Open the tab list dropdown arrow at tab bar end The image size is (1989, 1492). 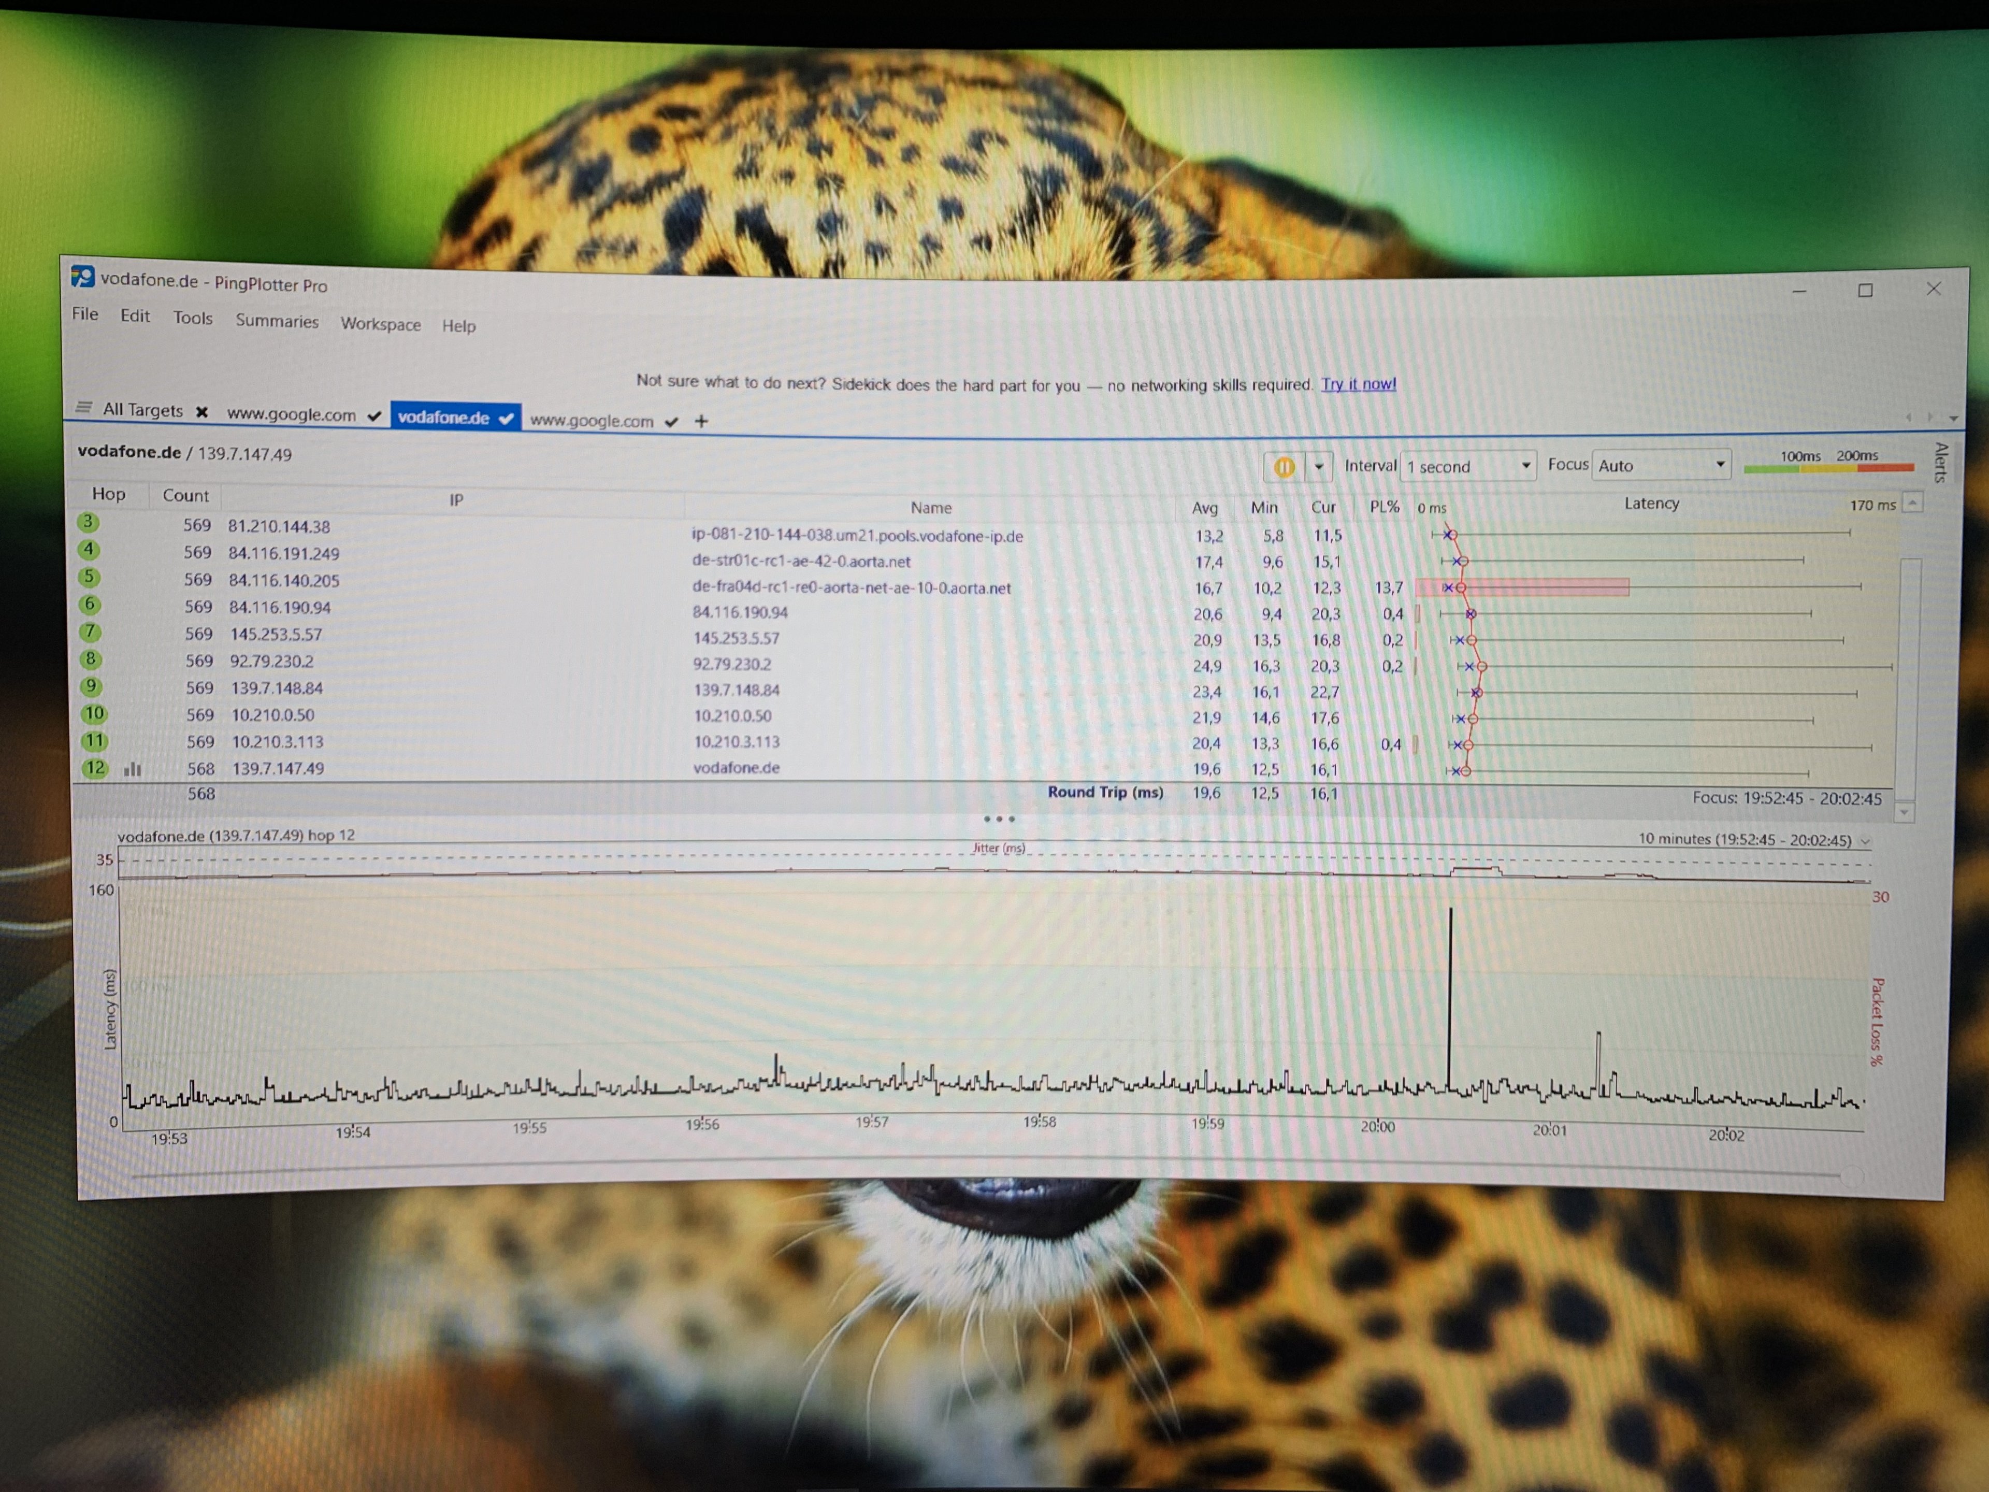click(x=1954, y=418)
